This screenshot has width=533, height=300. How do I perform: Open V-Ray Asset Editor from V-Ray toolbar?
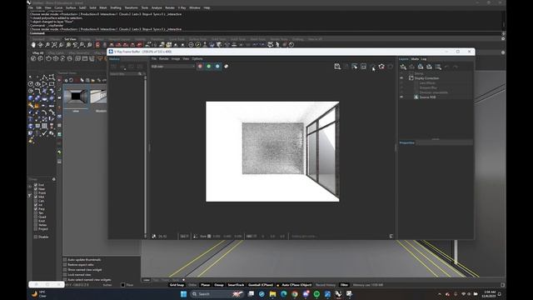point(33,58)
